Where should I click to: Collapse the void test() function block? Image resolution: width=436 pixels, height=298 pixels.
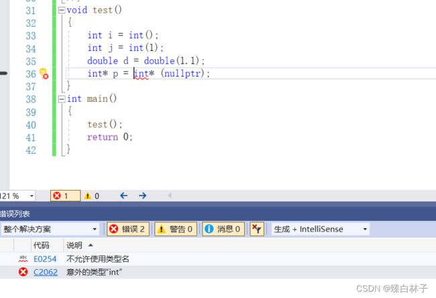coord(62,10)
